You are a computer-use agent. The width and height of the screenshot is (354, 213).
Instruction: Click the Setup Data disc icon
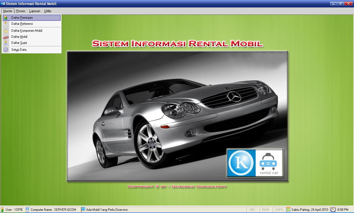pos(6,50)
